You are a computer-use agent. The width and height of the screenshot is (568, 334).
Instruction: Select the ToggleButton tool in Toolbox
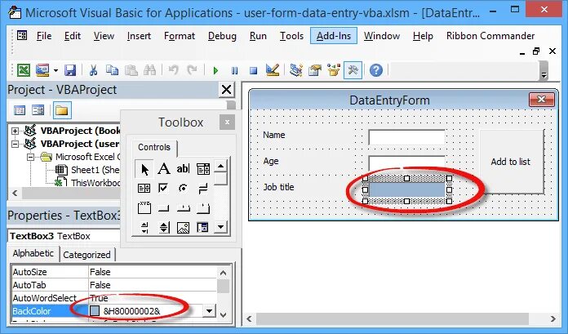(x=203, y=188)
